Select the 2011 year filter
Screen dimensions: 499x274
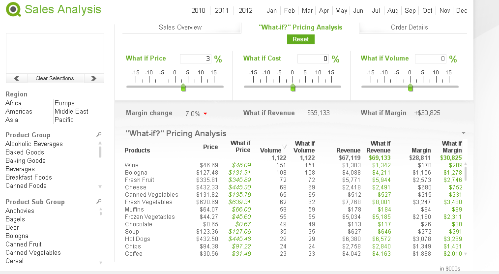pyautogui.click(x=222, y=10)
